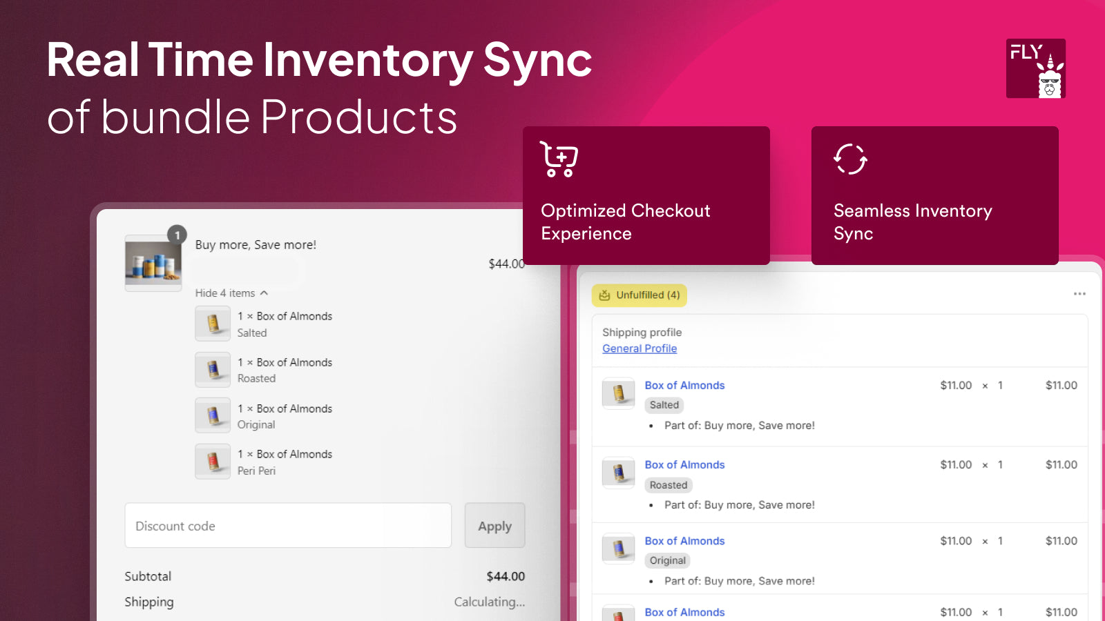Click the quantity badge on bundle thumbnail
The height and width of the screenshot is (621, 1105).
point(177,235)
